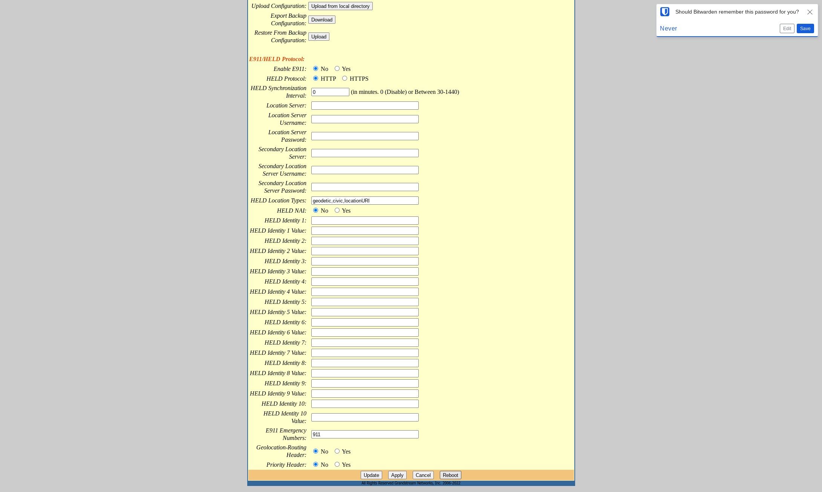Click Upload to restore backup configuration
The height and width of the screenshot is (492, 822).
click(x=318, y=37)
